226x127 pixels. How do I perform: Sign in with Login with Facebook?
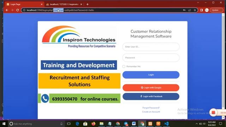(151, 96)
